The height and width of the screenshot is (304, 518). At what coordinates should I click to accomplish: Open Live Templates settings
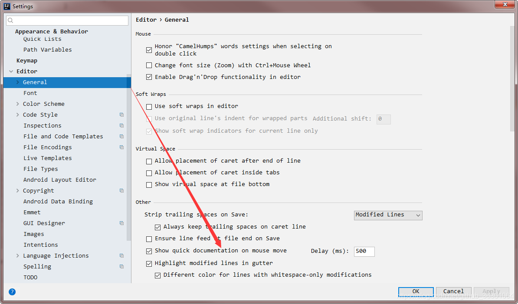(48, 158)
